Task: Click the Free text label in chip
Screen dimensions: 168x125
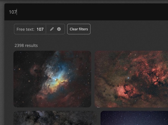Action: click(x=25, y=29)
